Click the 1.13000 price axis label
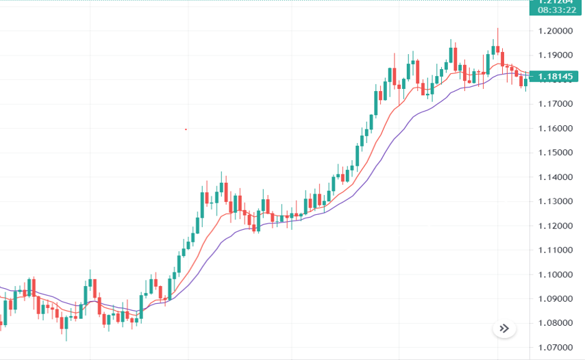 (556, 201)
